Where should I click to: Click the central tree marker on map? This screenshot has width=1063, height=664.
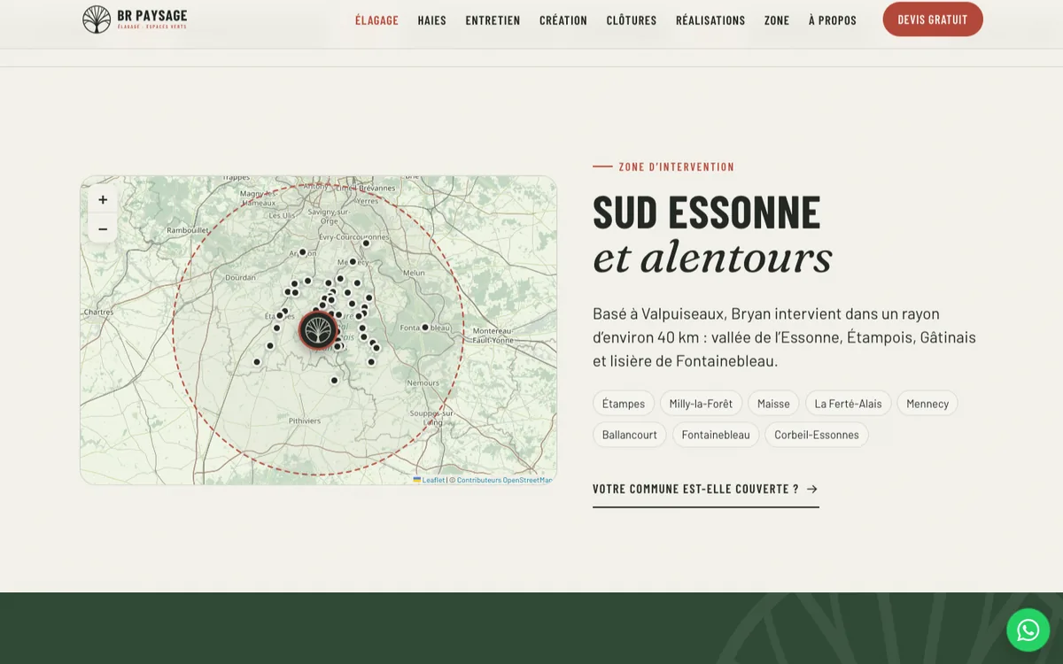317,330
